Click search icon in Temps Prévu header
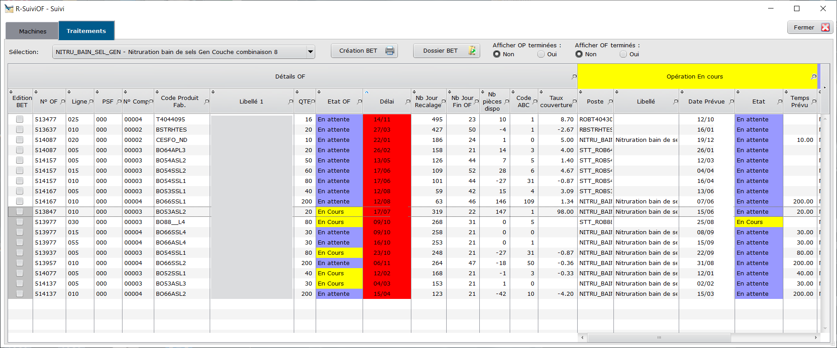Viewport: 837px width, 348px height. coord(814,102)
